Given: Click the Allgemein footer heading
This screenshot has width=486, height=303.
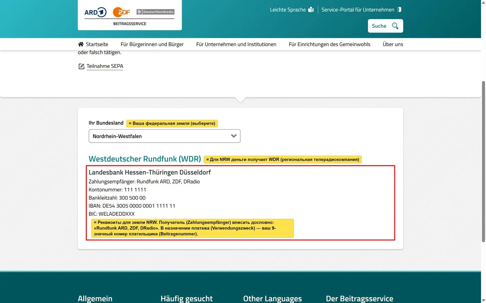Looking at the screenshot, I should [95, 298].
